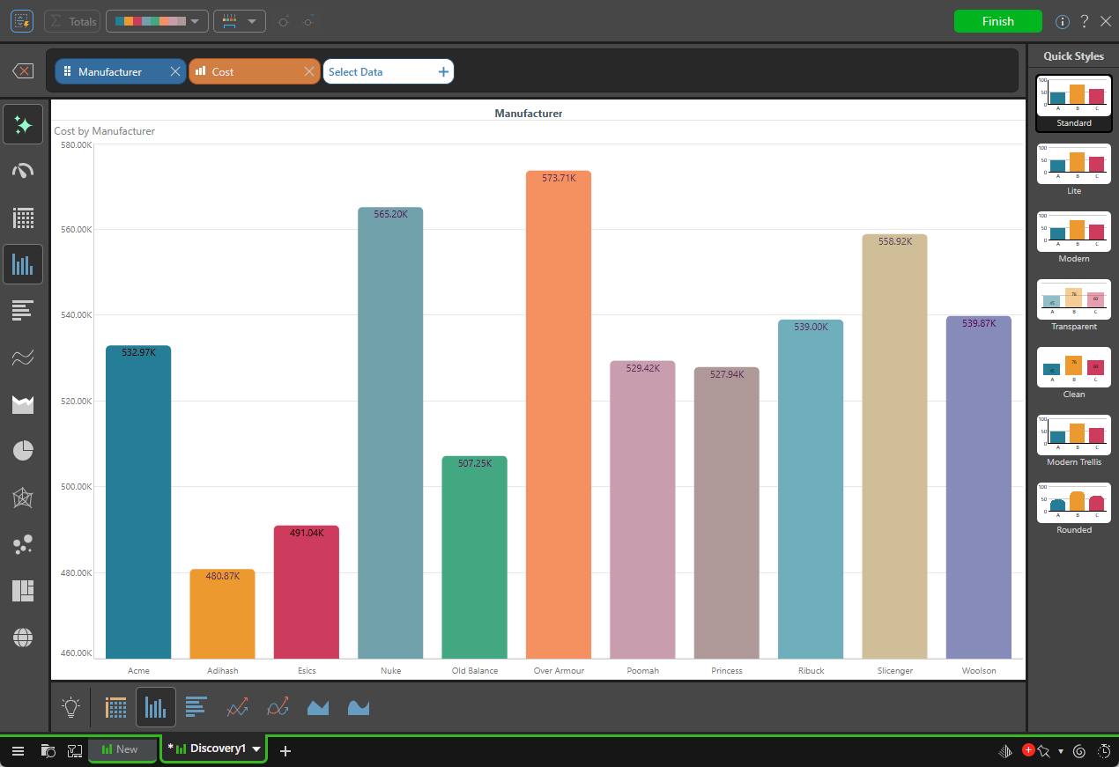The image size is (1119, 767).
Task: Choose spline chart in bottom strip
Action: pyautogui.click(x=278, y=707)
